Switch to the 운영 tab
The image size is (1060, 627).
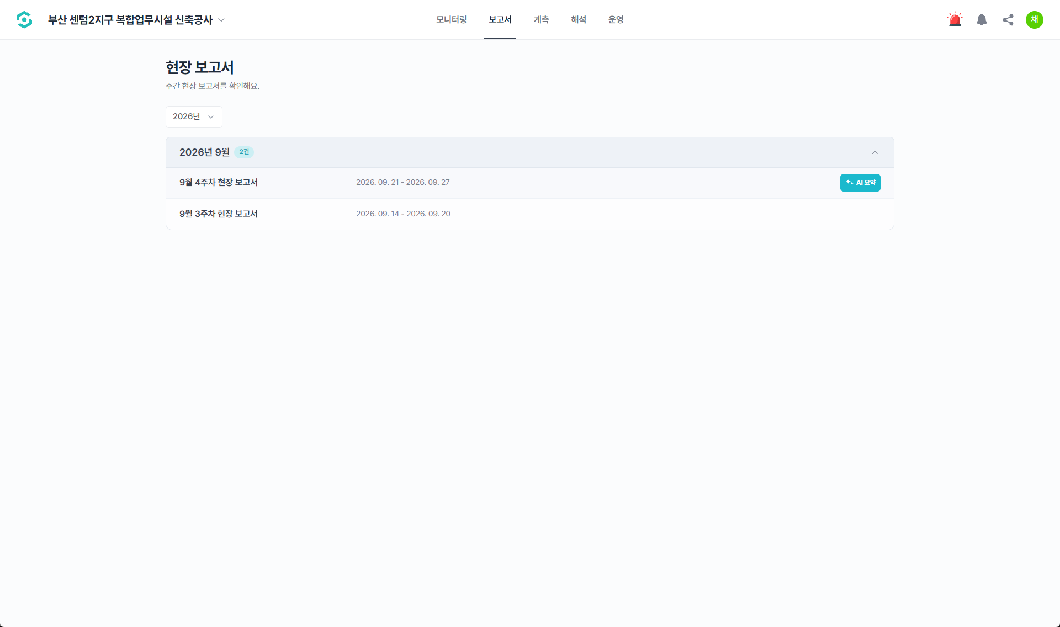point(616,19)
